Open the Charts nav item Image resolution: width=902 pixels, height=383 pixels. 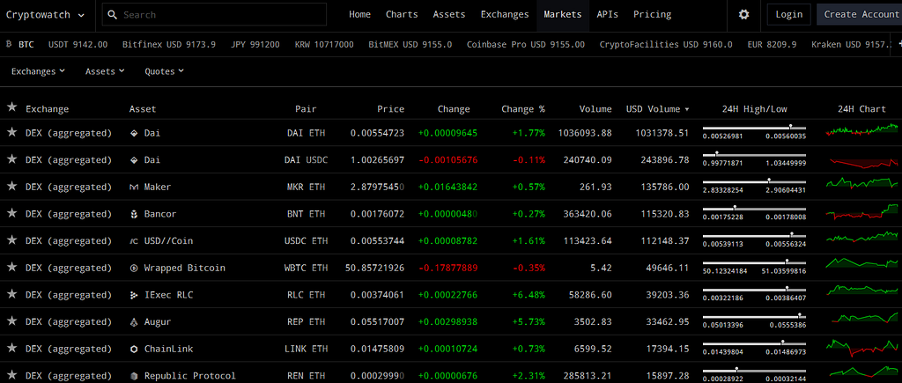[402, 14]
